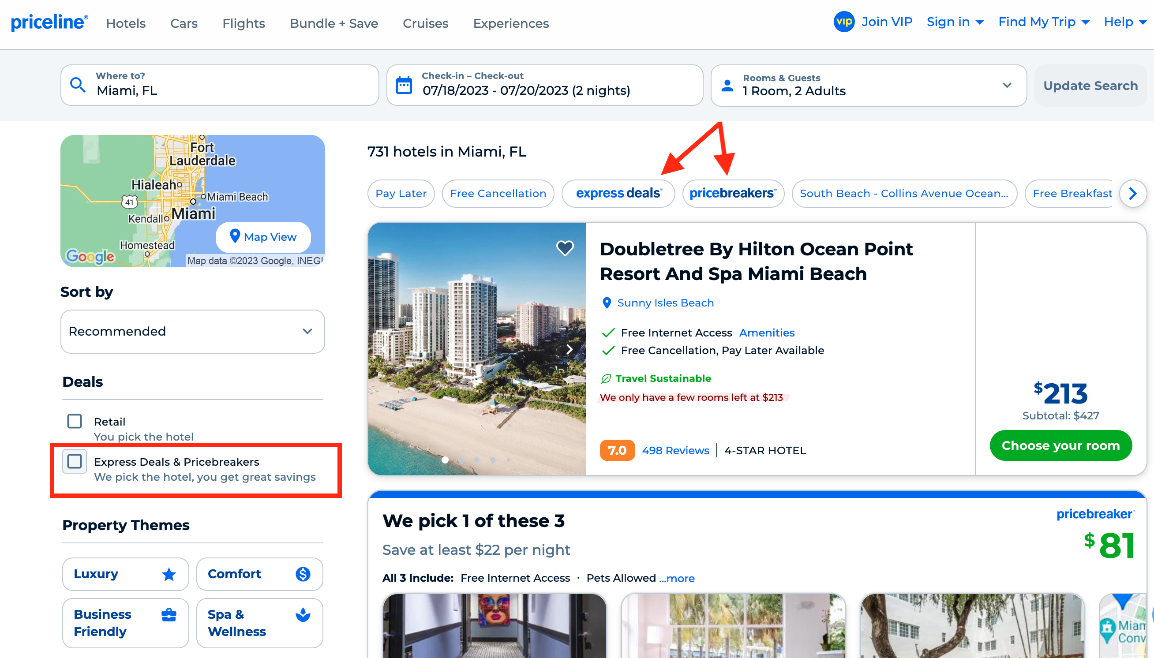1154x658 pixels.
Task: Click the pricebreaker logo on deal card
Action: [1095, 514]
